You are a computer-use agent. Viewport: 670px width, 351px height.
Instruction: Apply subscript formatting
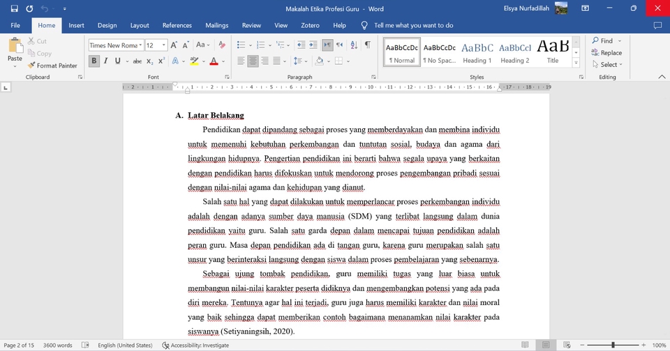[x=149, y=61]
